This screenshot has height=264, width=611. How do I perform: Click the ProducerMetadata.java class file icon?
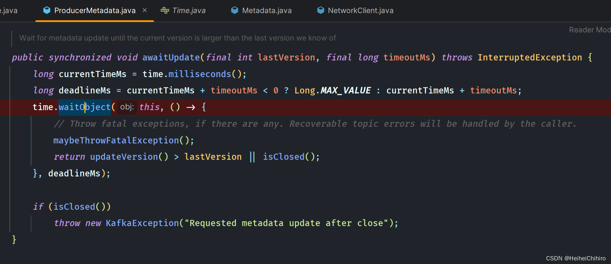[47, 10]
